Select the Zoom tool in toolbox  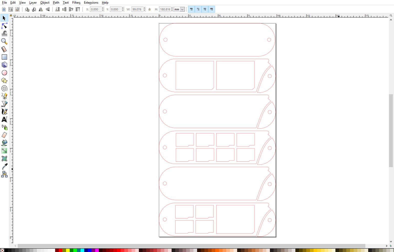coord(4,41)
